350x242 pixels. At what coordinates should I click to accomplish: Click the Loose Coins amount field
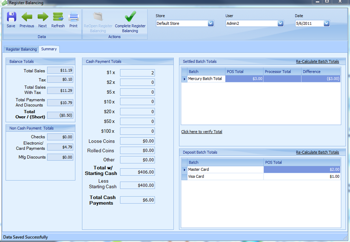(137, 141)
